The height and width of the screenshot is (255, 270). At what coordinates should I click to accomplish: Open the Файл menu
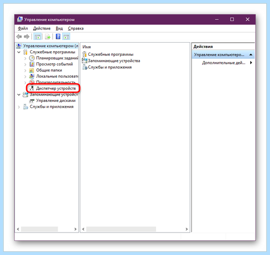pos(23,28)
